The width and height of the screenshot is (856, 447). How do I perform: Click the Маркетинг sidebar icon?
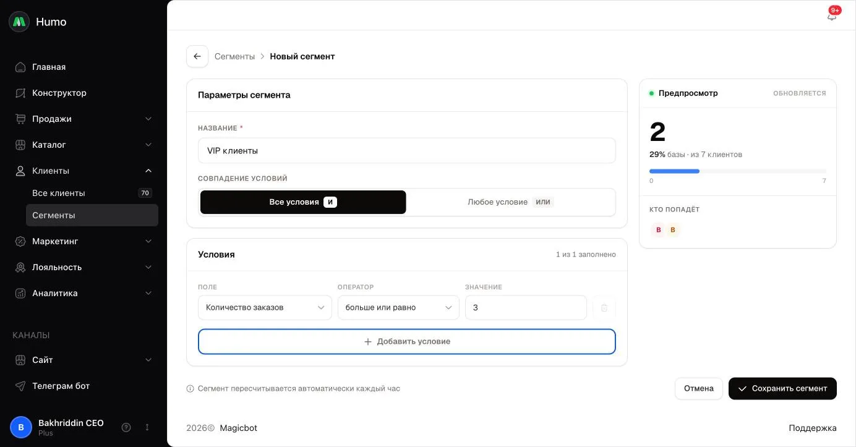point(20,241)
